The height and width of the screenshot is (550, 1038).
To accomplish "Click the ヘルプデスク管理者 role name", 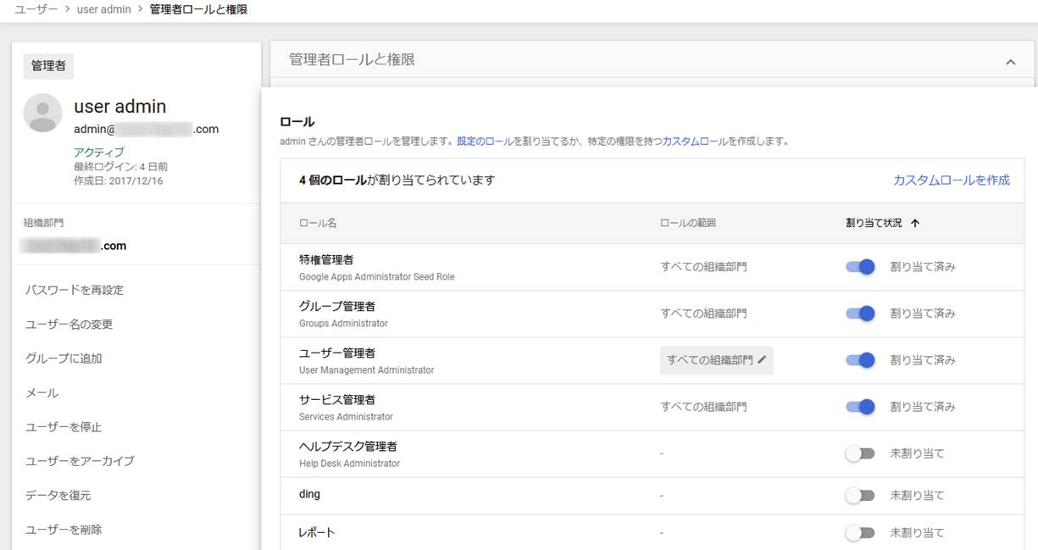I will tap(348, 446).
